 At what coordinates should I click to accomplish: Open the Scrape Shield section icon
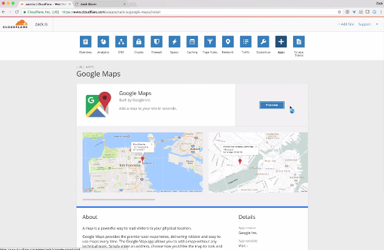pos(299,41)
